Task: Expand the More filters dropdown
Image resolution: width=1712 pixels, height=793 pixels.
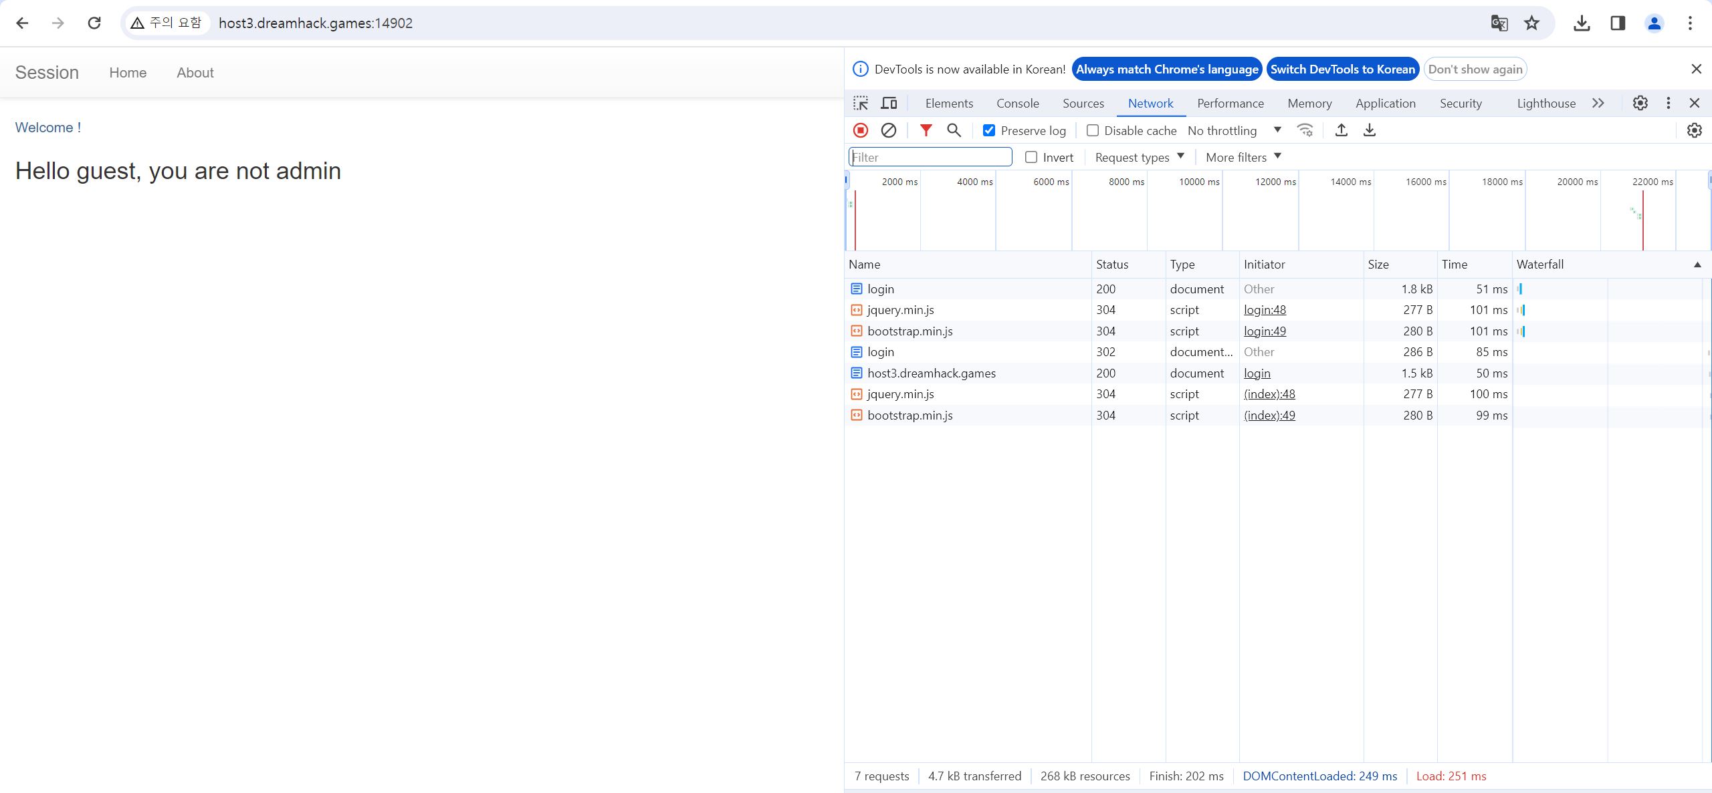Action: (x=1243, y=157)
